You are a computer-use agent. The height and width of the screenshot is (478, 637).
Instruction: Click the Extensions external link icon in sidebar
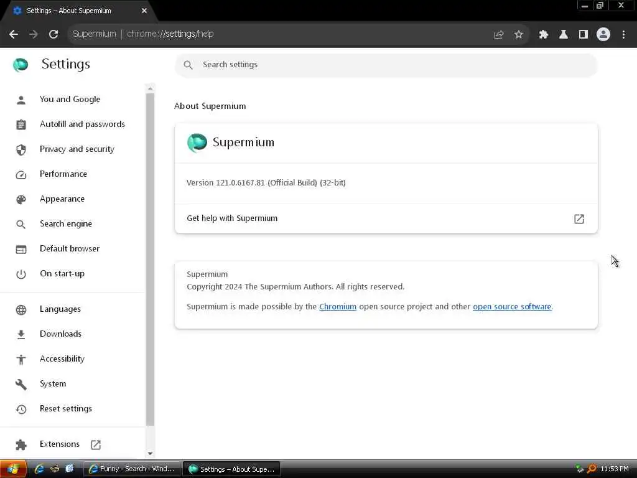[x=96, y=444]
